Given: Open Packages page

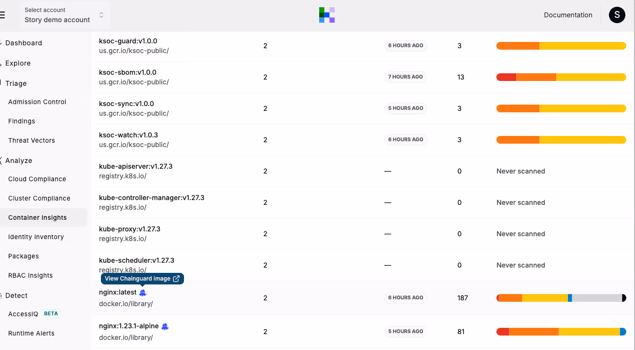Looking at the screenshot, I should click(24, 256).
